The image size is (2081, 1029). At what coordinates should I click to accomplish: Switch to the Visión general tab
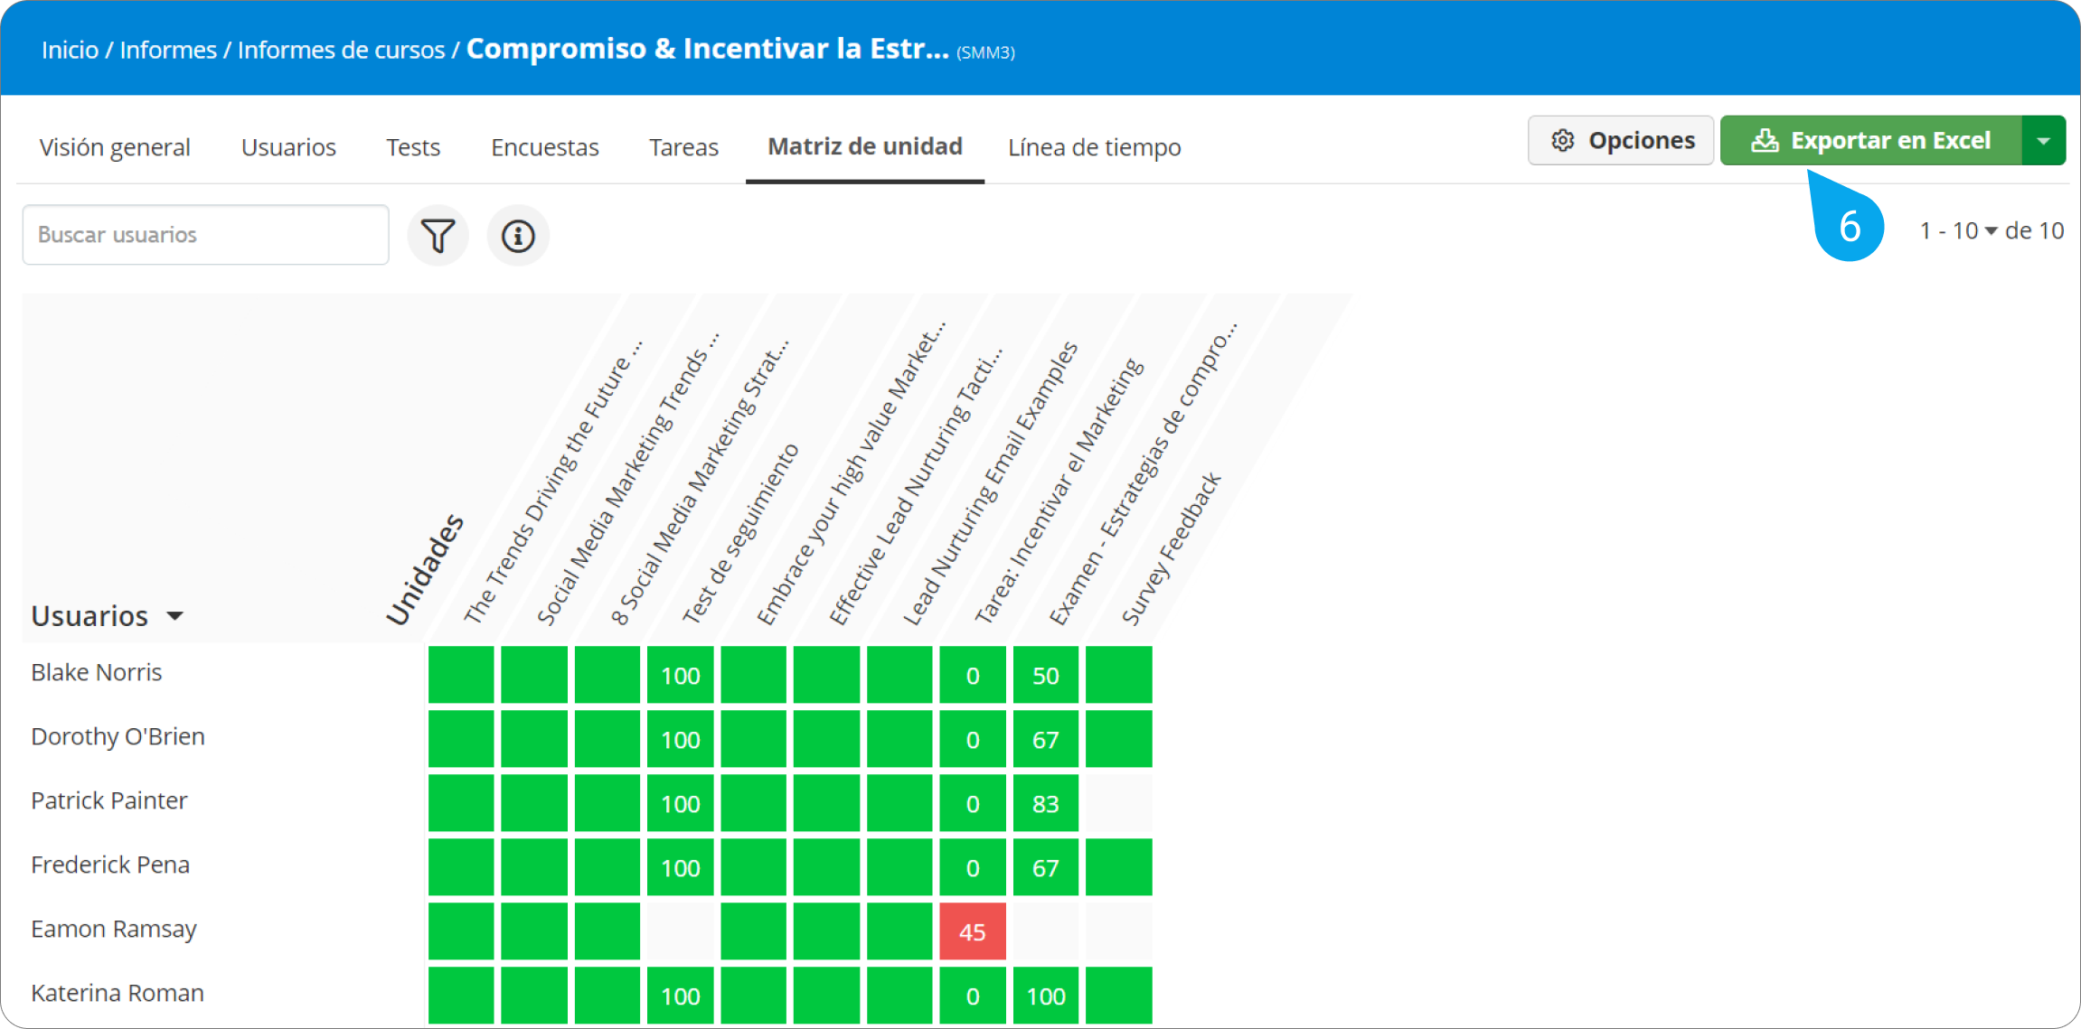pos(115,147)
